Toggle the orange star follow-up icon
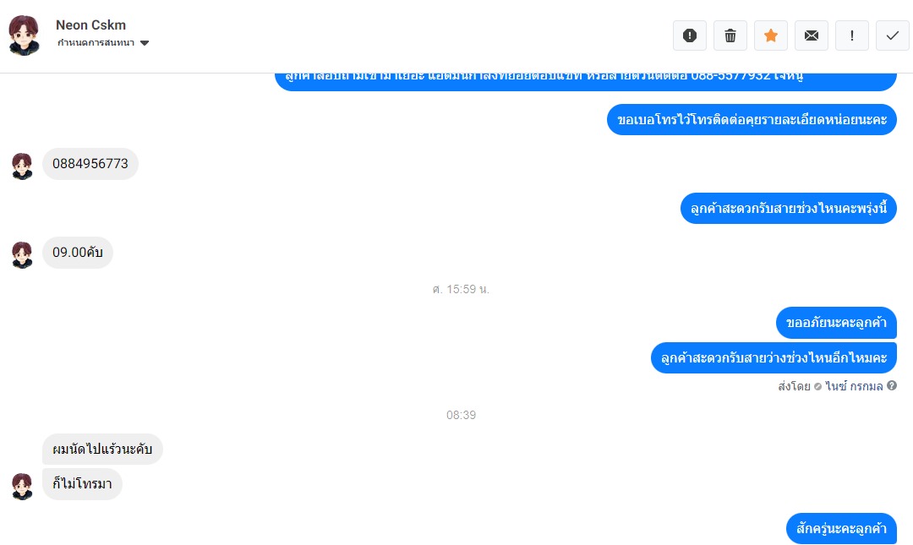The image size is (913, 545). pyautogui.click(x=771, y=35)
